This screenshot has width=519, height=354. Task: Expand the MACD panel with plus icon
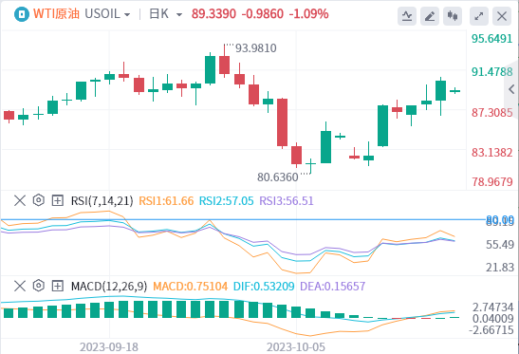tap(58, 286)
